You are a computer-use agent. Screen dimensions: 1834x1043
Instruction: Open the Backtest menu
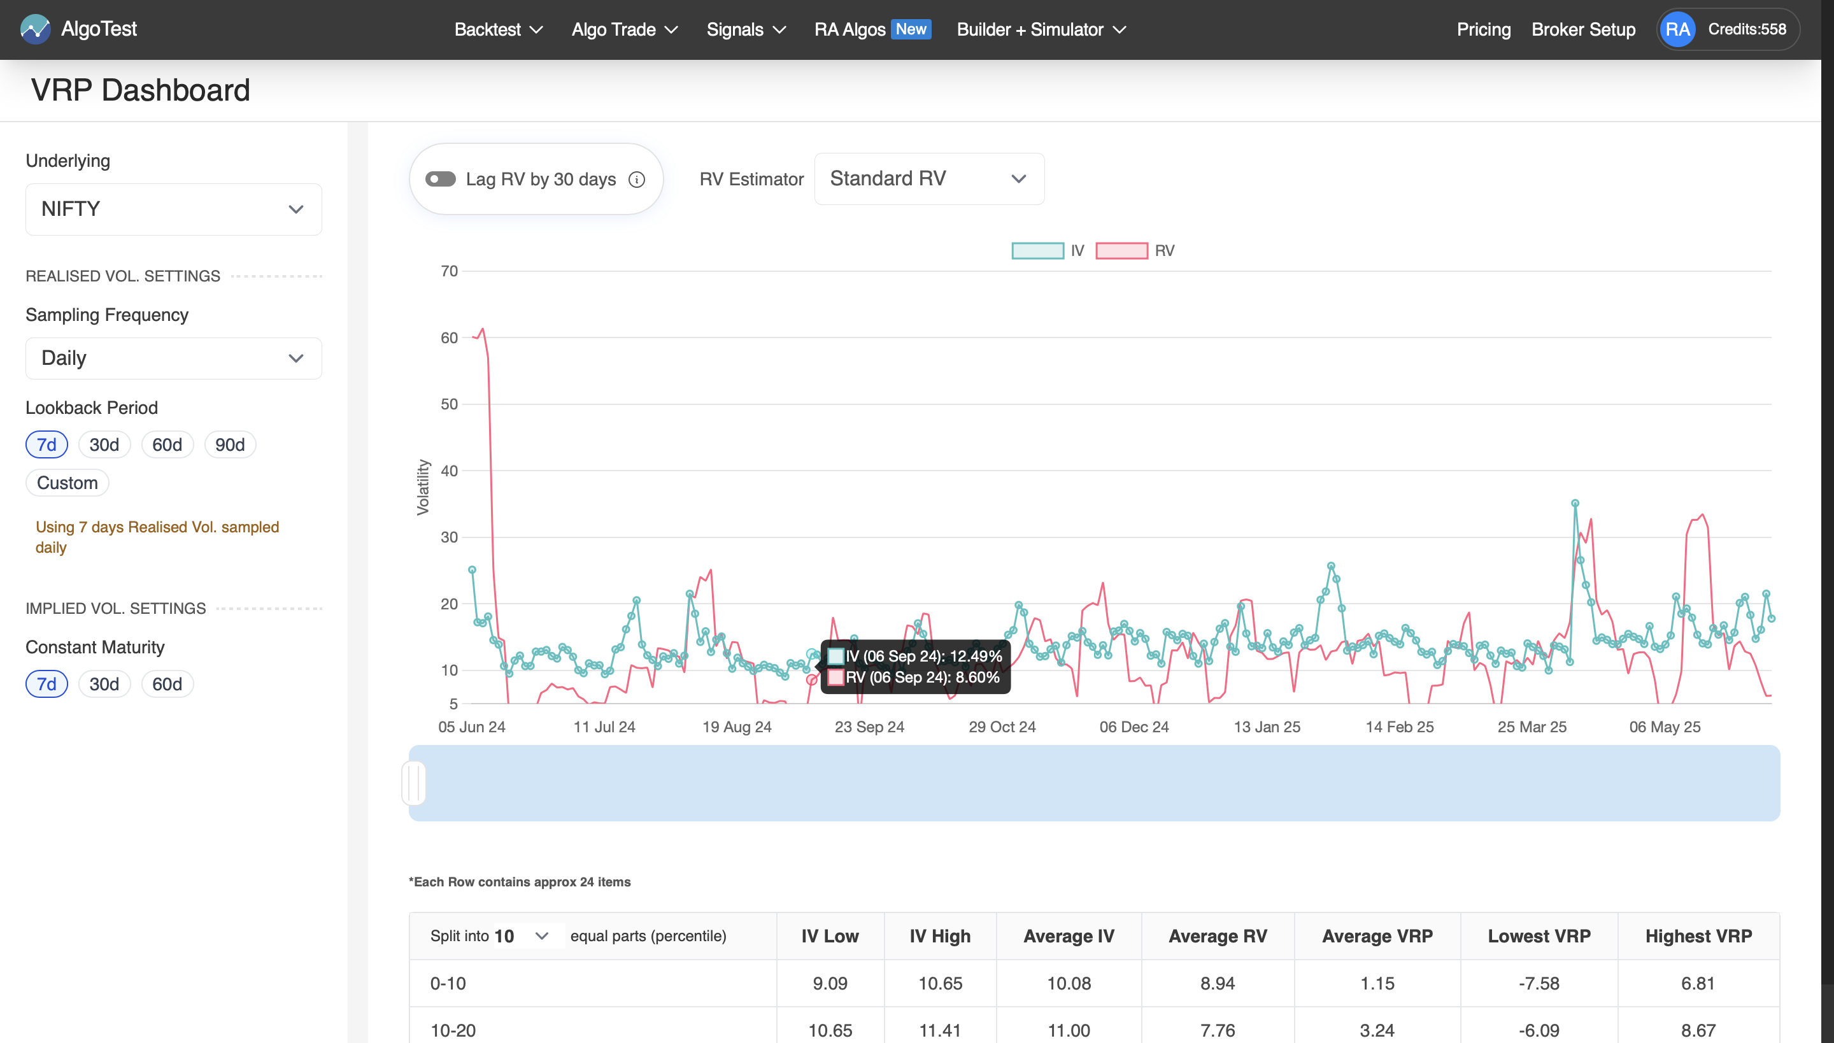(x=497, y=29)
